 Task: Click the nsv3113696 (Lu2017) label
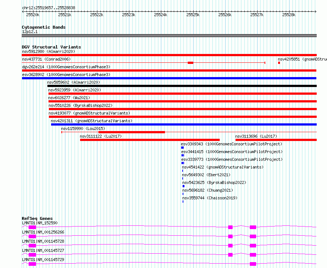tap(256, 136)
